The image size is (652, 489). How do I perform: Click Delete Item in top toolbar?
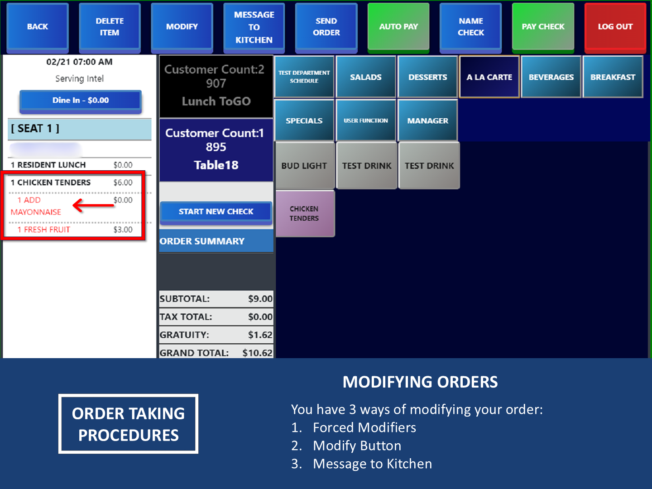click(110, 27)
